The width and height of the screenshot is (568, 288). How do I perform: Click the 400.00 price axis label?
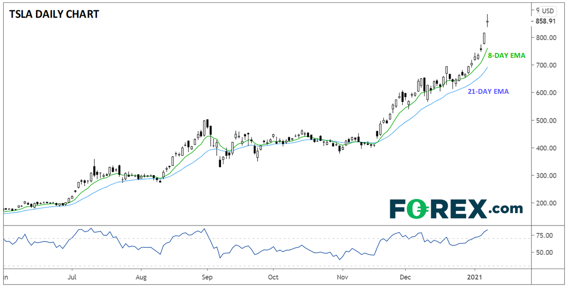[x=546, y=148]
